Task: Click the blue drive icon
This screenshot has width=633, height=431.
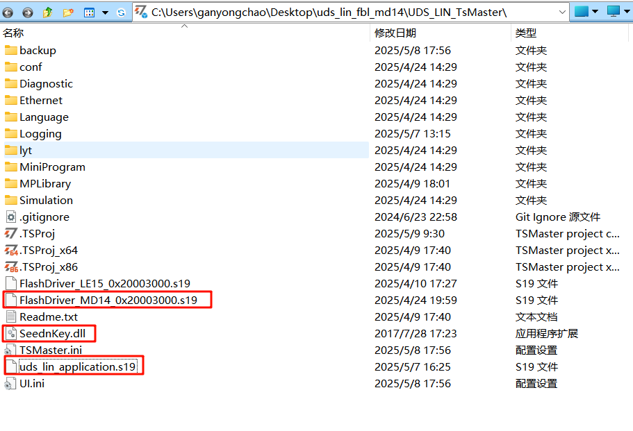Action: (x=582, y=12)
